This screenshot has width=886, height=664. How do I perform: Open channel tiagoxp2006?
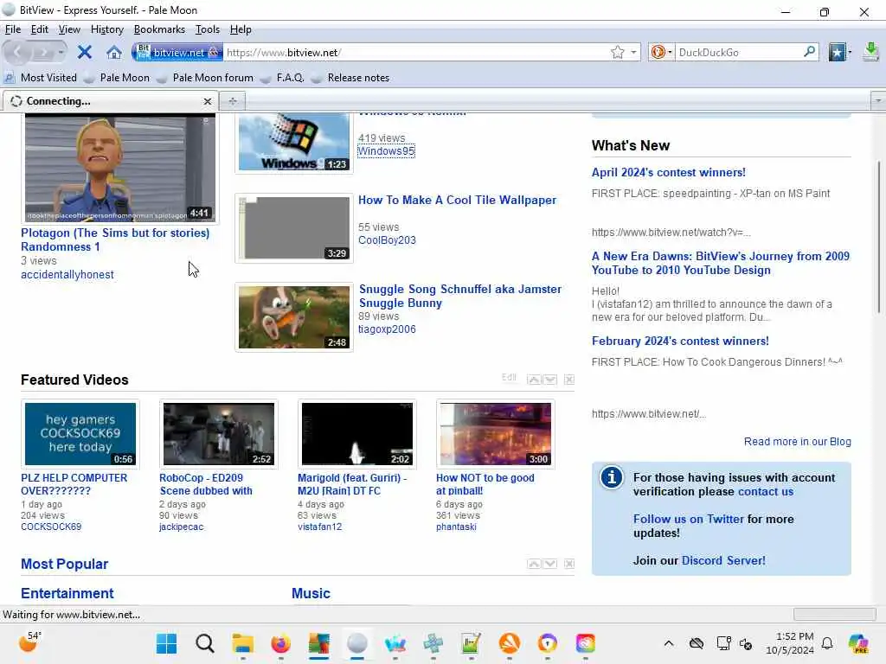(387, 329)
